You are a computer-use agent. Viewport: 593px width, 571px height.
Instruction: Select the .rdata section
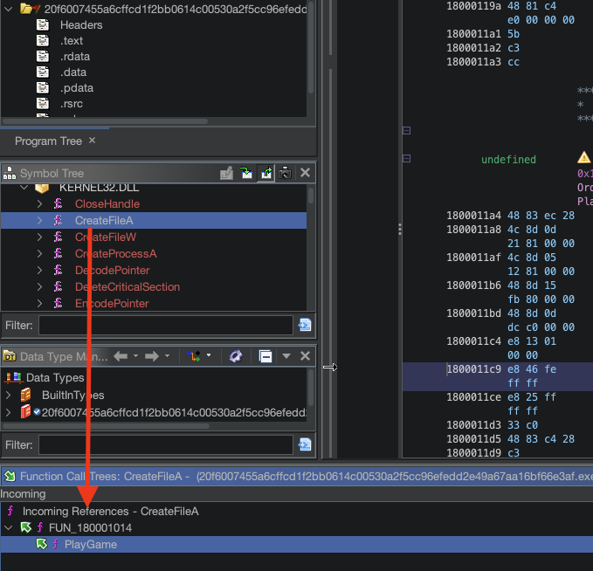click(x=75, y=57)
